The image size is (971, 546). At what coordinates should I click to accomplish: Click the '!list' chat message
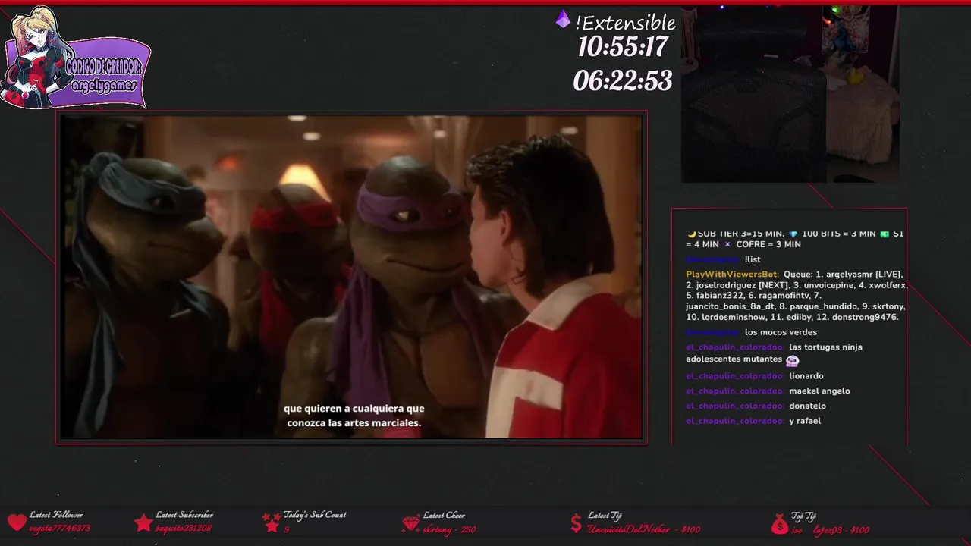tap(753, 259)
